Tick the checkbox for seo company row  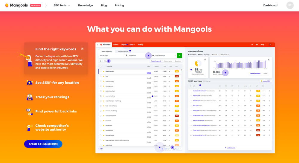(x=101, y=81)
